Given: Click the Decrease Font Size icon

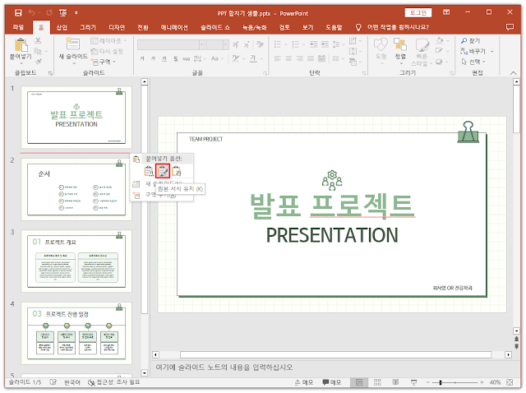Looking at the screenshot, I should [x=247, y=44].
